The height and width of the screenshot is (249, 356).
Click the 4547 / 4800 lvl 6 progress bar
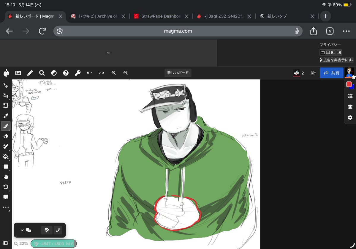53,244
